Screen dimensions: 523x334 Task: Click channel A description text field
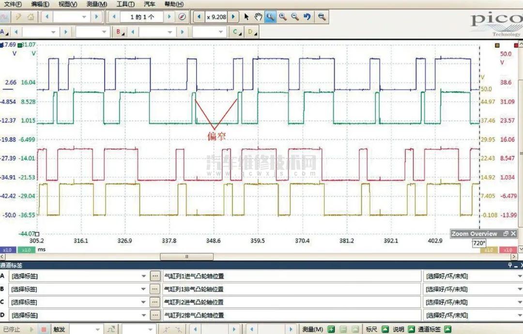click(292, 276)
